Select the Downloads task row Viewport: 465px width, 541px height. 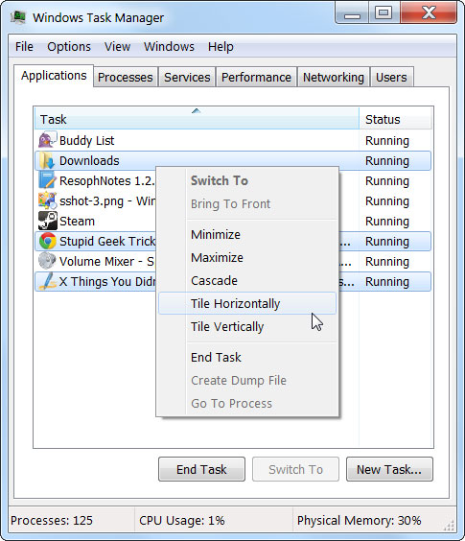233,160
